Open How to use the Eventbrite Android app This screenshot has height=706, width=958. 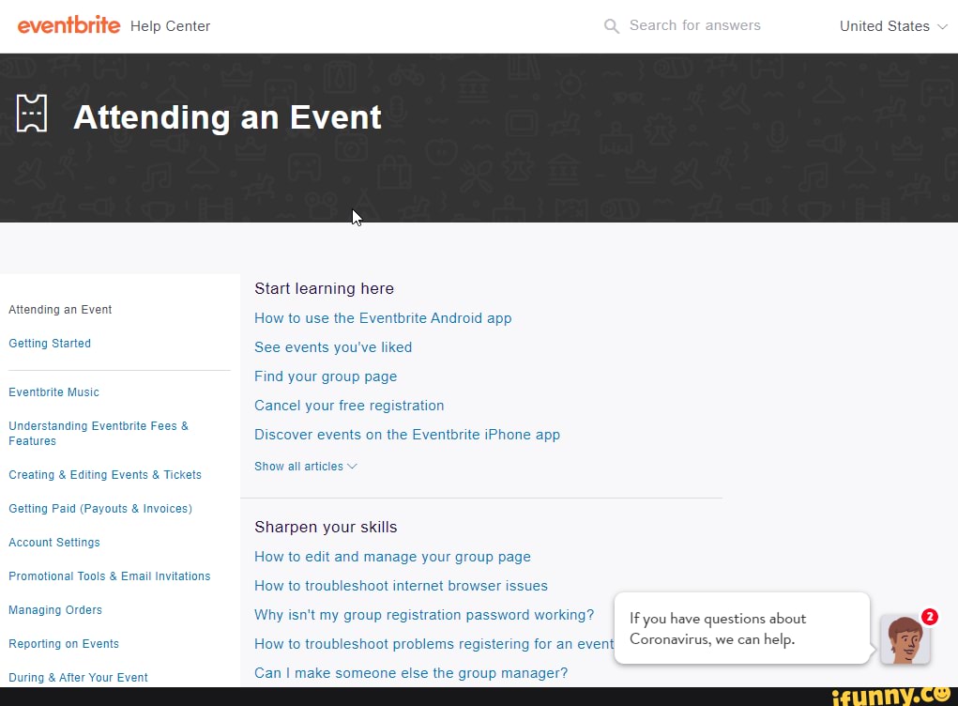pyautogui.click(x=383, y=318)
